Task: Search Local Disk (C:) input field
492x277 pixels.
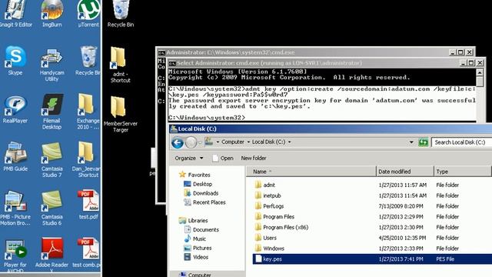Action: (x=461, y=142)
